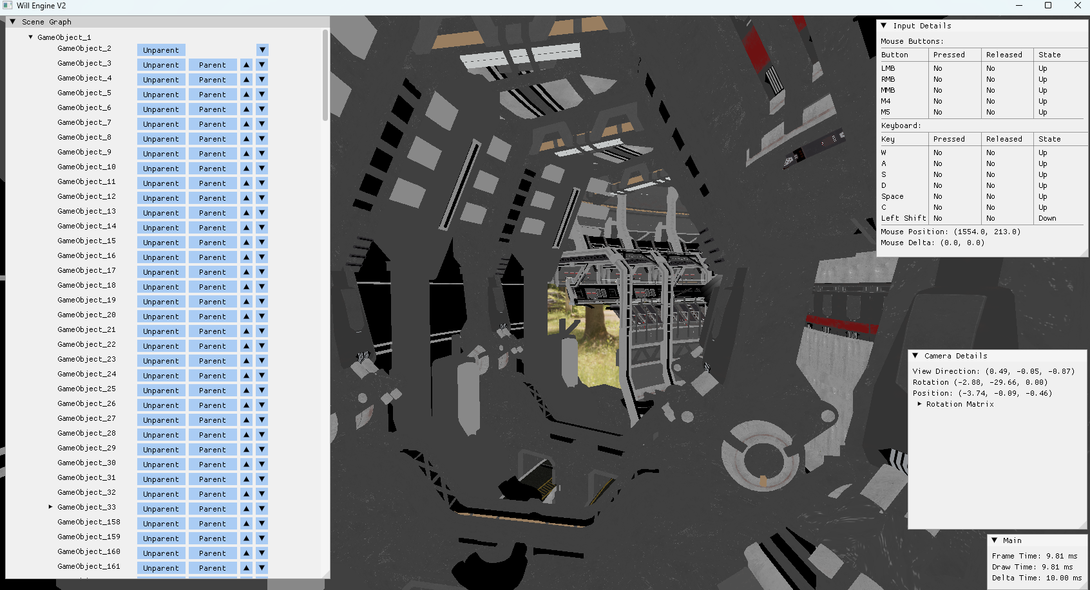Image resolution: width=1090 pixels, height=590 pixels.
Task: Move GameObject_20 up in the hierarchy
Action: coord(246,317)
